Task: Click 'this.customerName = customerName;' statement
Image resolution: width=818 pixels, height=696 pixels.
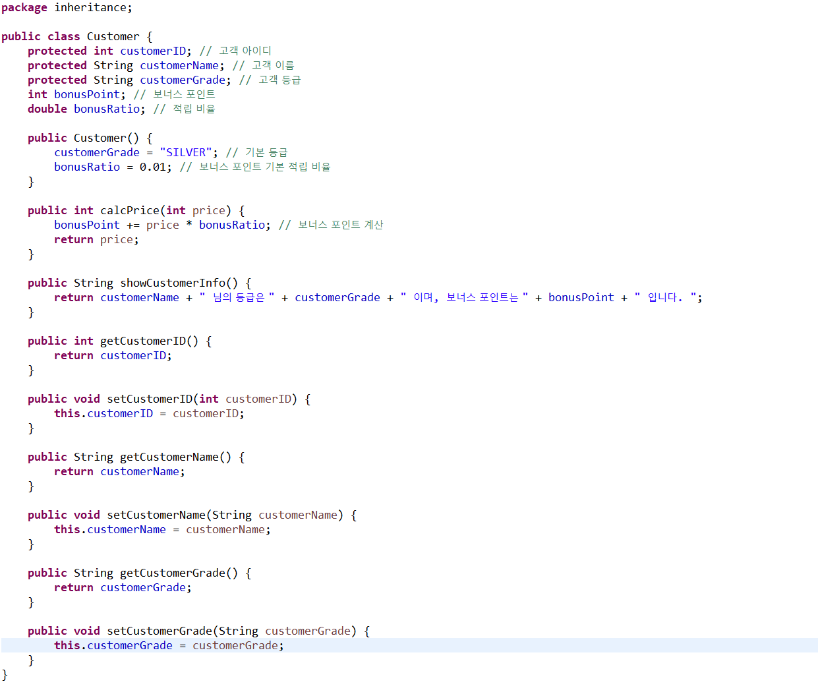Action: tap(162, 530)
